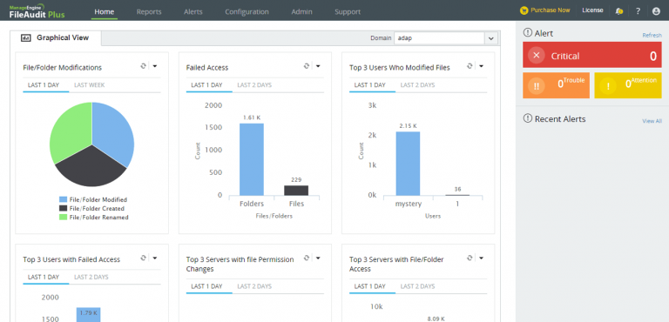Viewport: 669px width, 322px height.
Task: Toggle File/Folder Renamed legend entry
Action: pyautogui.click(x=94, y=217)
